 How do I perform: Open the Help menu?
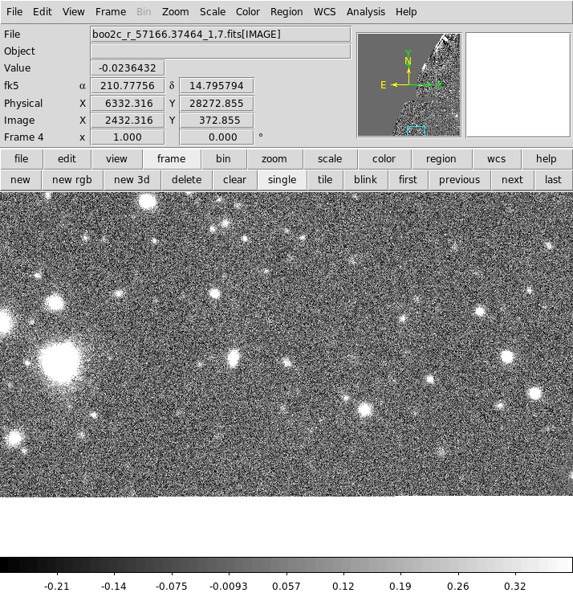tap(406, 12)
